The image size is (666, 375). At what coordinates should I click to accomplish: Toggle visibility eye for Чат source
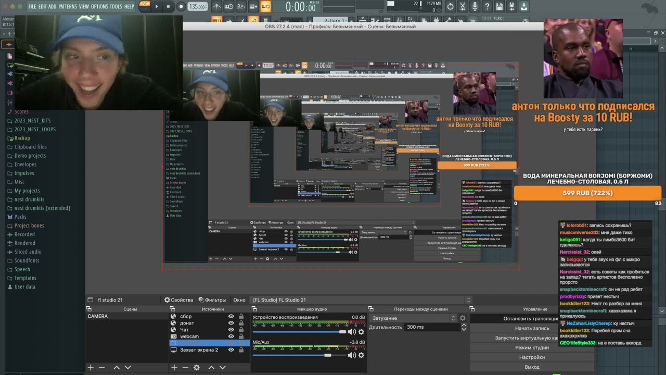click(231, 330)
